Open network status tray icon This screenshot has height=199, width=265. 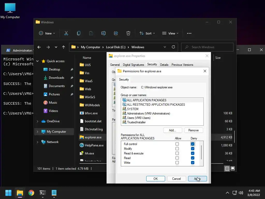point(234,193)
